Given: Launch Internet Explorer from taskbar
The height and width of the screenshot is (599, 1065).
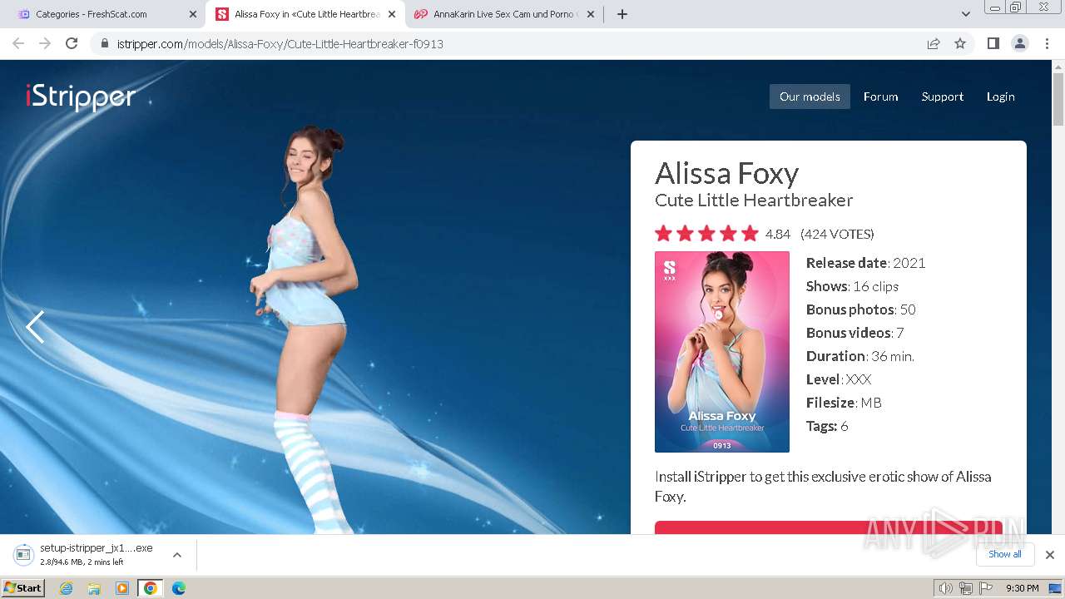Looking at the screenshot, I should pos(67,588).
